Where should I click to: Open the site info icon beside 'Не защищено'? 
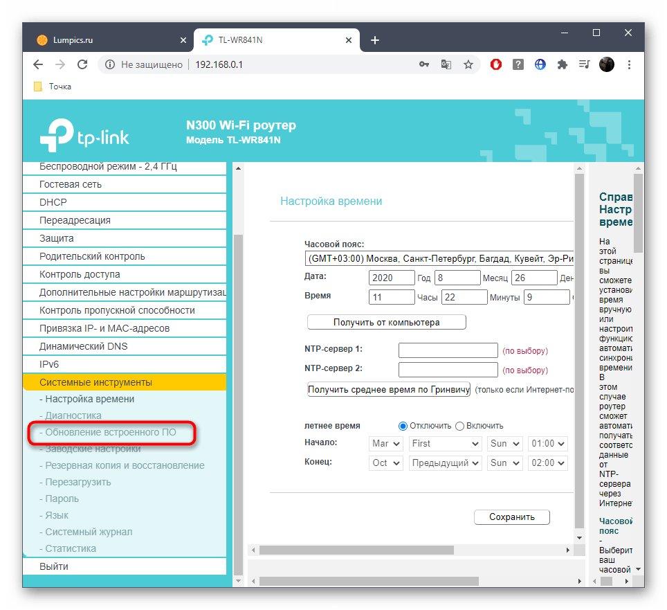[110, 64]
